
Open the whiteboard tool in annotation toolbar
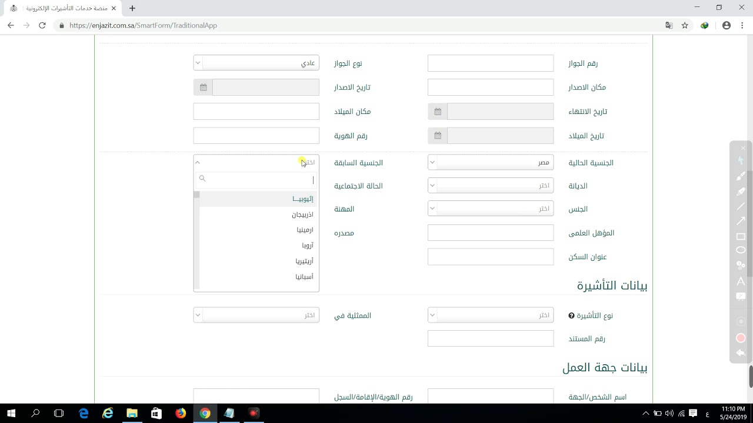[741, 297]
